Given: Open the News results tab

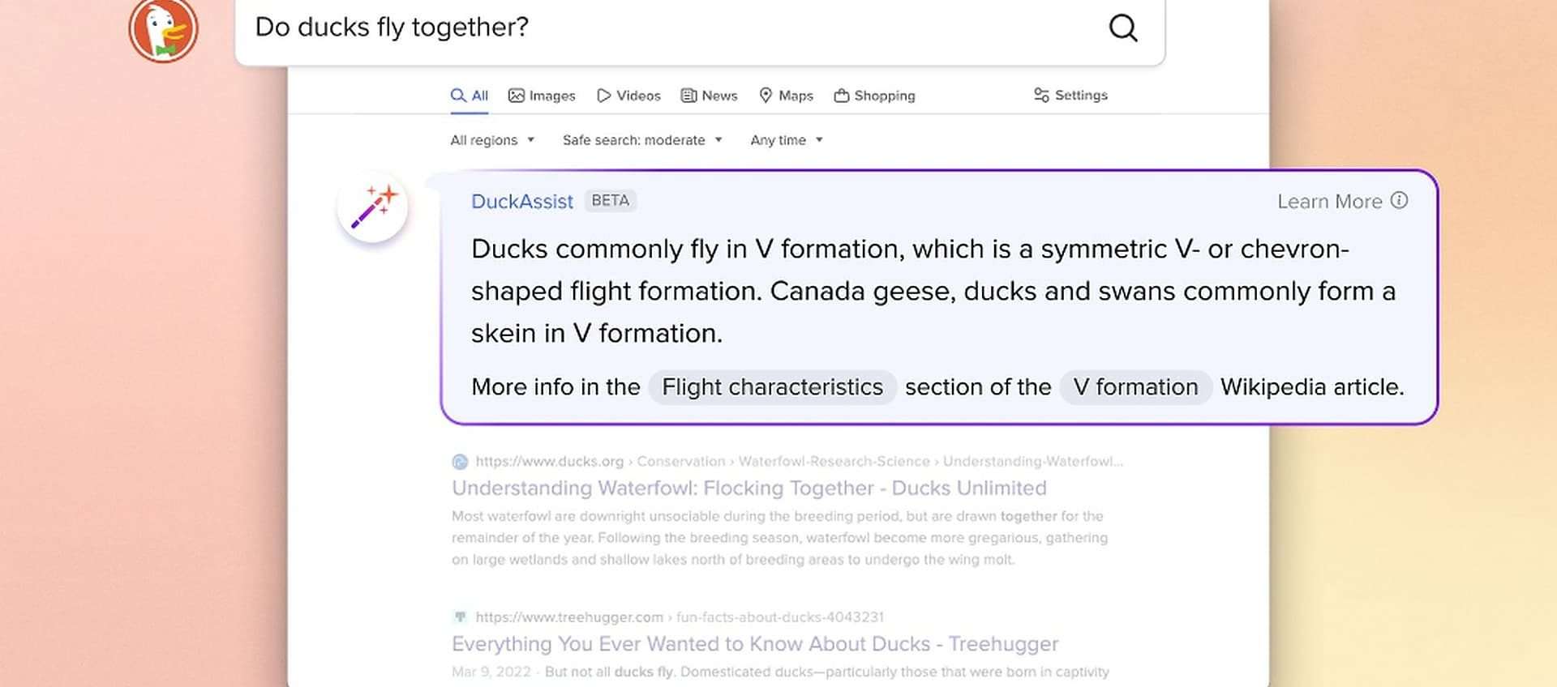Looking at the screenshot, I should (710, 96).
